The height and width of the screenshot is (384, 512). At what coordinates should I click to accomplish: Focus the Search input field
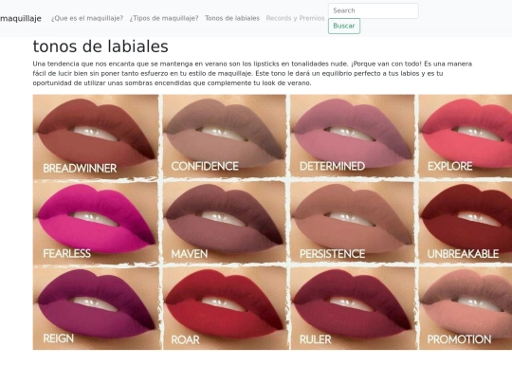tap(374, 10)
